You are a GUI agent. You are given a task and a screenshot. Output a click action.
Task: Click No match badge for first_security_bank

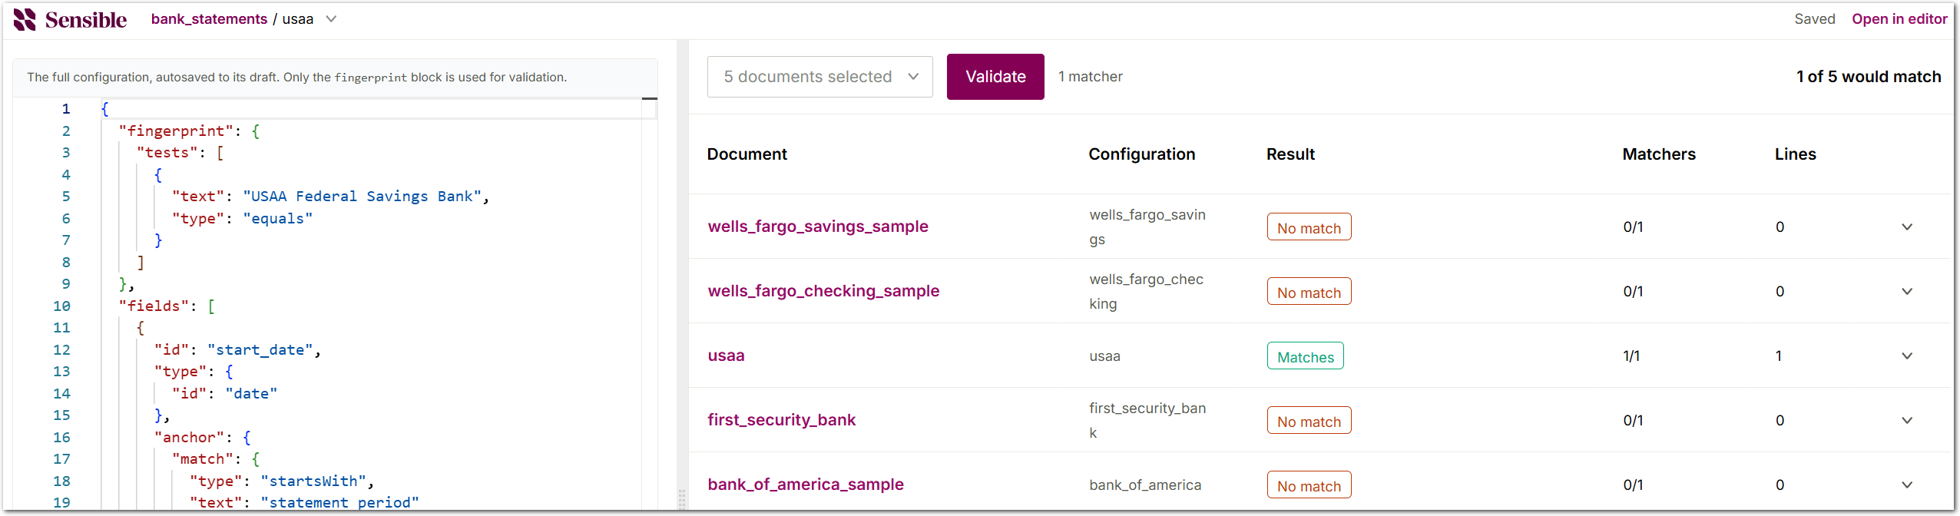pyautogui.click(x=1309, y=421)
